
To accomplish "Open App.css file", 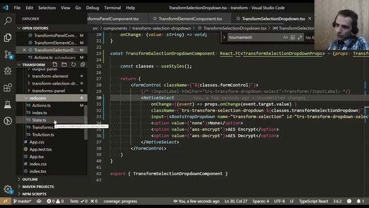I will coord(37,142).
